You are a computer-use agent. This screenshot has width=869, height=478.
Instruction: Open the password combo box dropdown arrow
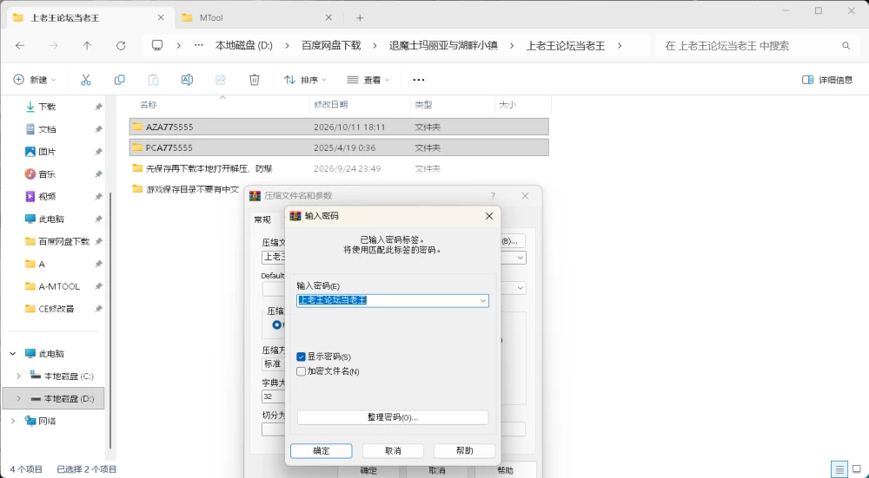[482, 300]
